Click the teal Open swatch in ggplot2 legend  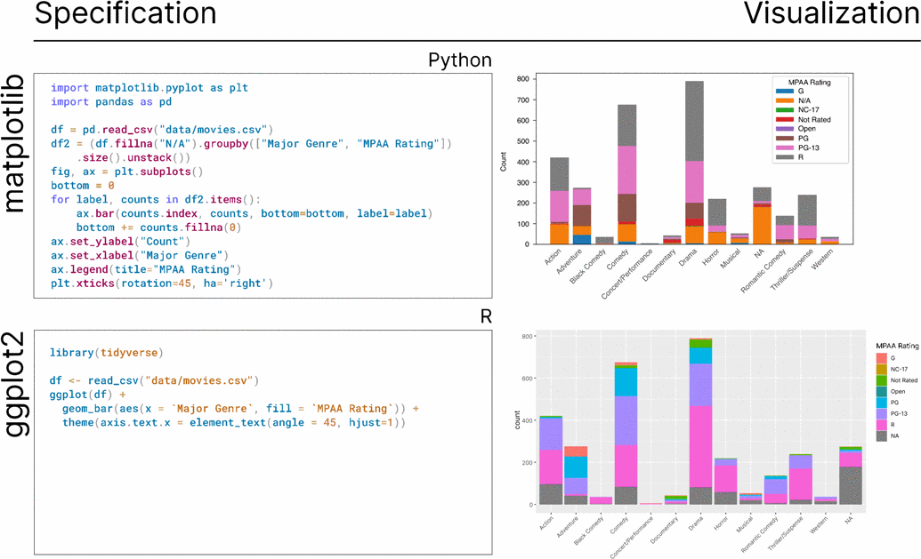[x=881, y=390]
